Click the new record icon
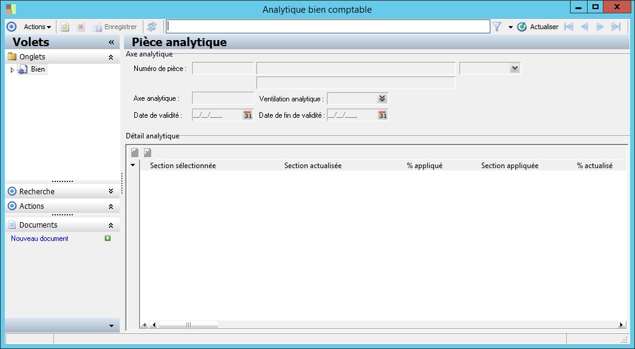The width and height of the screenshot is (635, 349). 65,27
